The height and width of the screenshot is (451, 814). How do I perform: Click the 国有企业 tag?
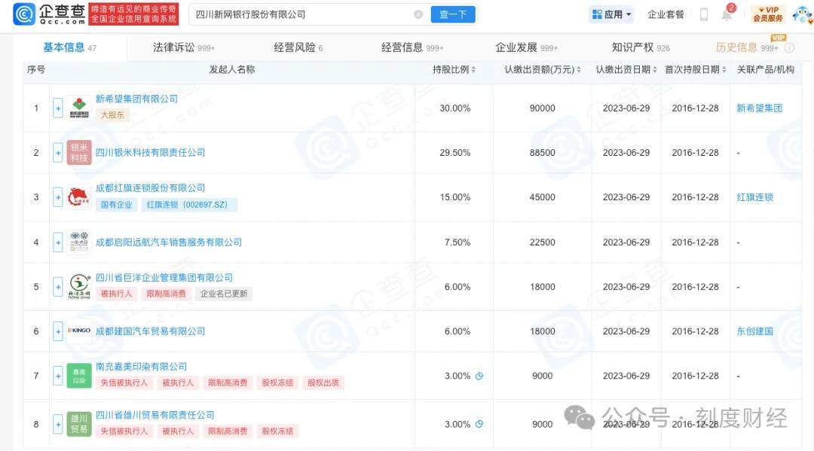pos(116,205)
